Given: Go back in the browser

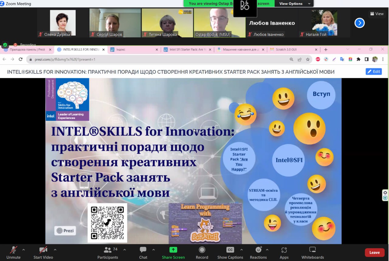Looking at the screenshot, I should 4,59.
